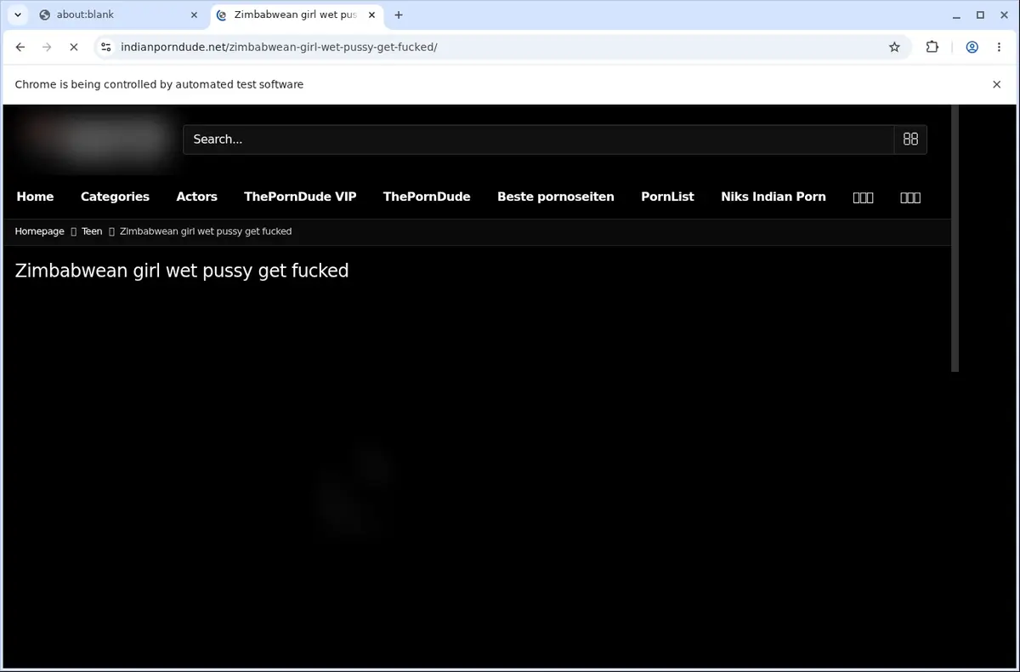Select the active Zimbabwean girl tab
The height and width of the screenshot is (672, 1020).
295,14
